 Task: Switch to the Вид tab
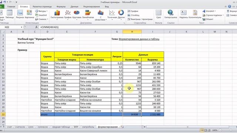(107, 7)
